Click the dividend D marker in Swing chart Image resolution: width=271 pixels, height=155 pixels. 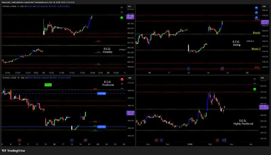click(188, 69)
